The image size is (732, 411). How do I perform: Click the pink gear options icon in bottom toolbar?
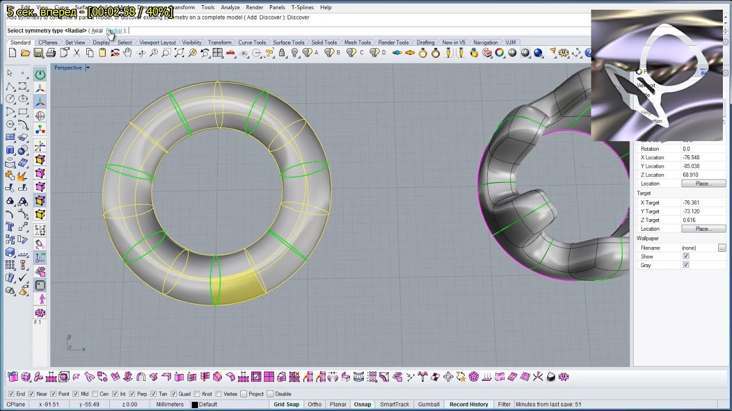pos(564,377)
